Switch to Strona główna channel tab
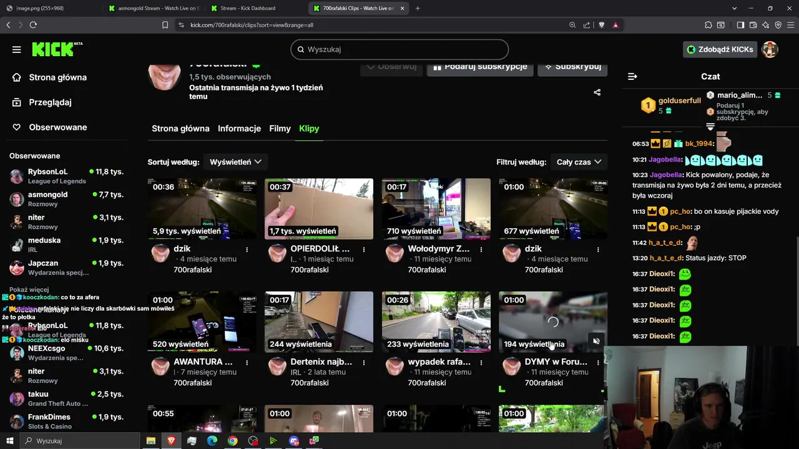The width and height of the screenshot is (799, 449). click(180, 128)
